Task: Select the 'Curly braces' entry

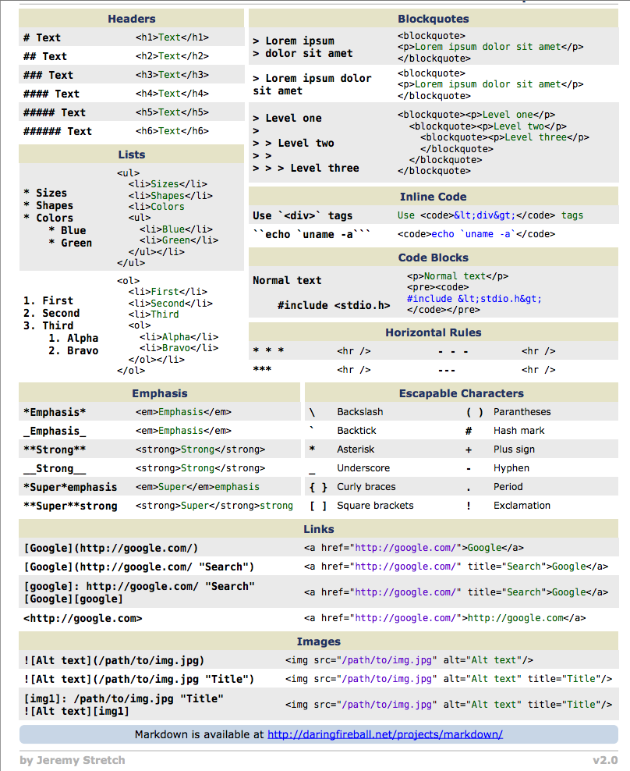Action: click(366, 487)
